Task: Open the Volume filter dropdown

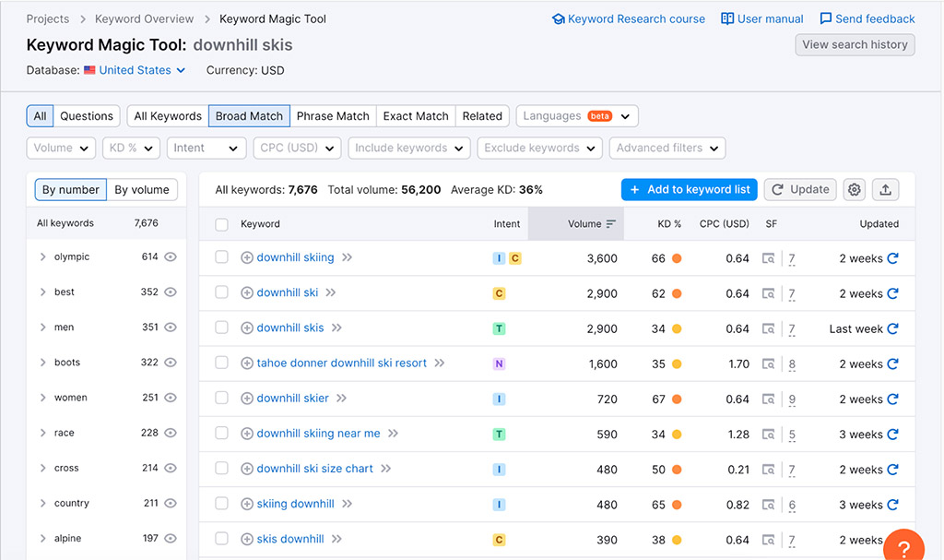Action: tap(61, 148)
